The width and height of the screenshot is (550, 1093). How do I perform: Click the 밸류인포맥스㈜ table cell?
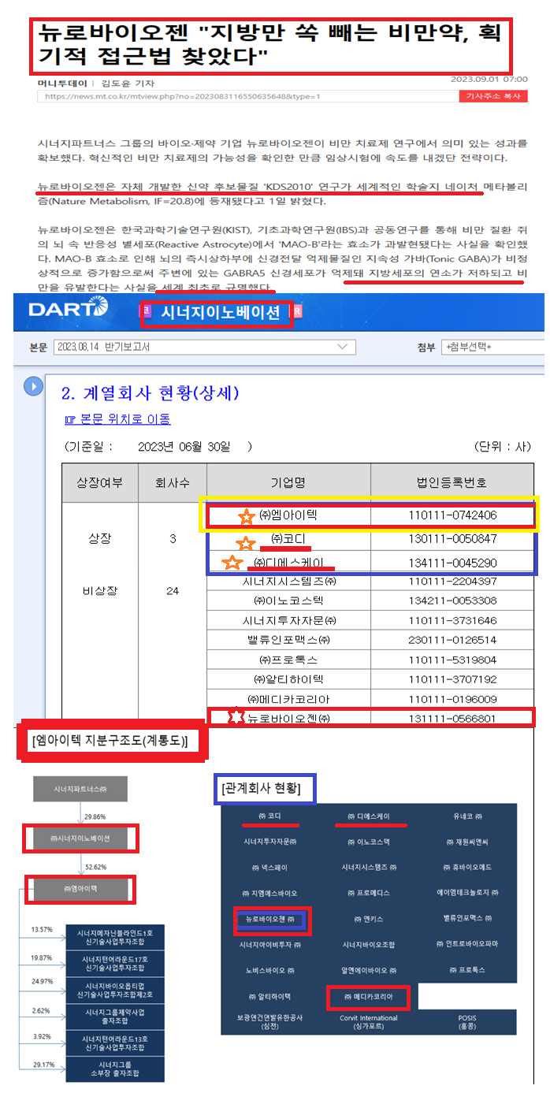click(288, 640)
